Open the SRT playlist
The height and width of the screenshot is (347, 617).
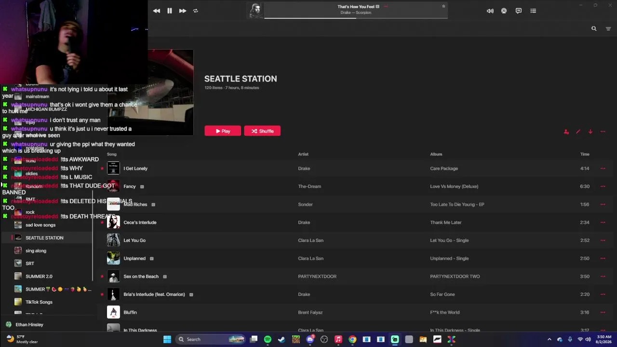(x=30, y=264)
